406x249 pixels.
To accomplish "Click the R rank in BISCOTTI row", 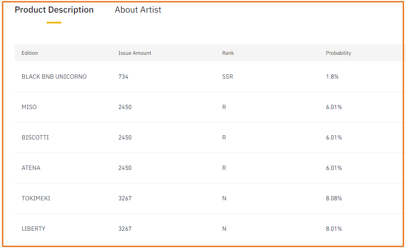I will click(x=224, y=138).
